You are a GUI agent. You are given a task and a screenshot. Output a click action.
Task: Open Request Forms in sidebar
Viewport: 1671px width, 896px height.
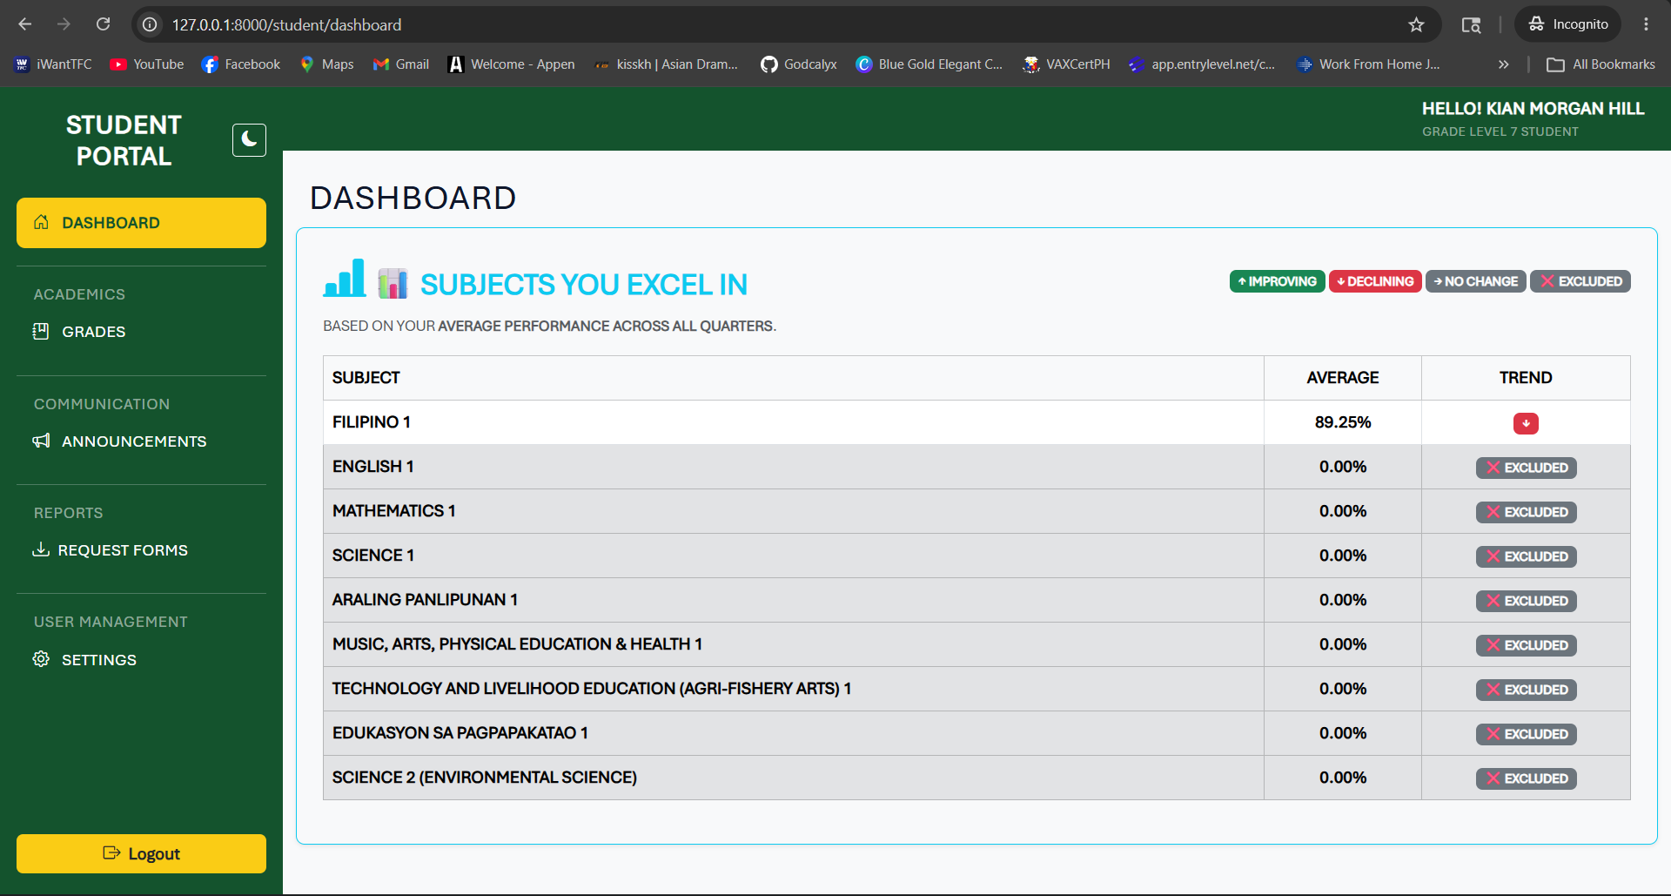point(110,550)
